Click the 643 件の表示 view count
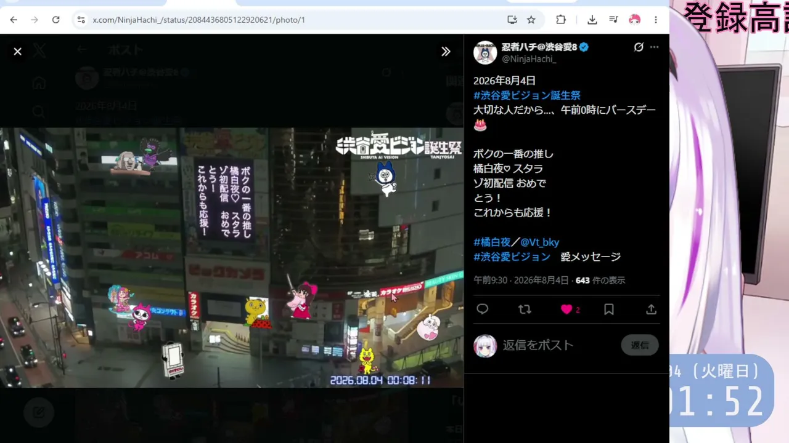The width and height of the screenshot is (789, 443). (600, 281)
